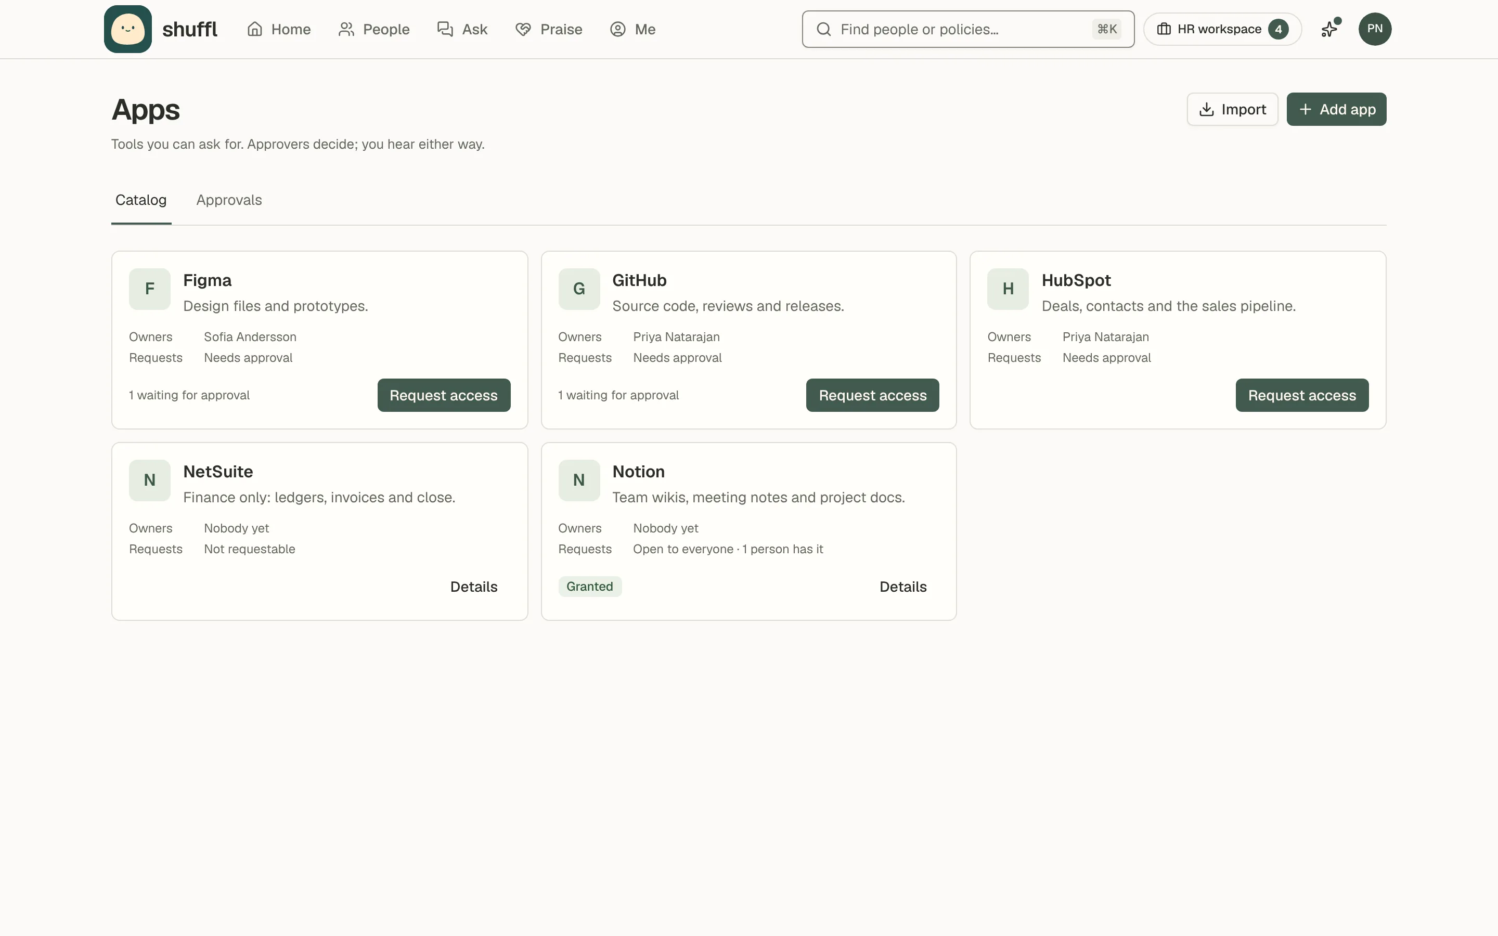Click the Add app button
This screenshot has height=936, width=1498.
1336,110
